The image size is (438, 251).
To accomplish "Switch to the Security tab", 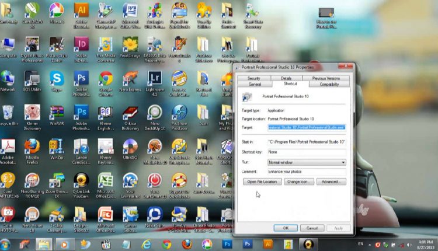I will 253,78.
